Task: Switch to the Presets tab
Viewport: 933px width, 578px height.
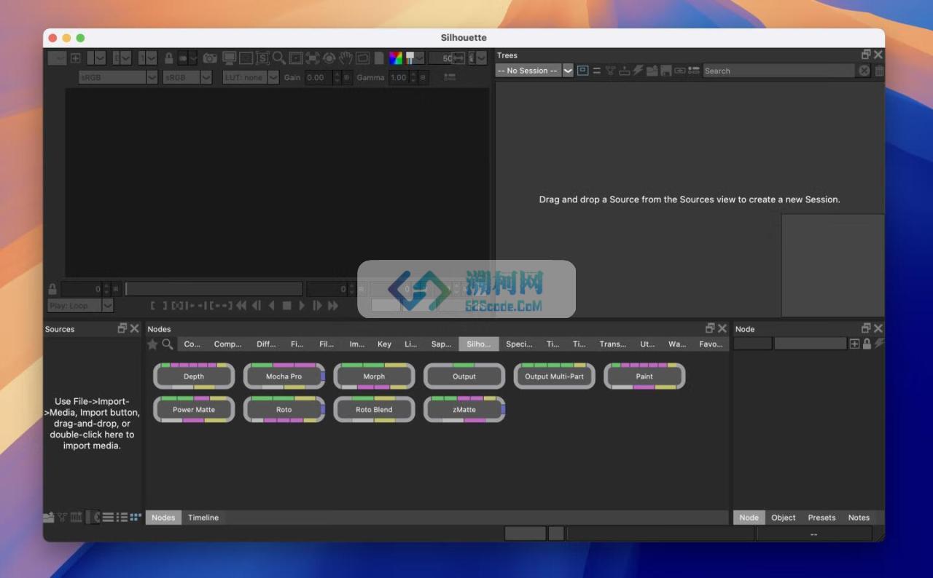Action: click(x=821, y=518)
